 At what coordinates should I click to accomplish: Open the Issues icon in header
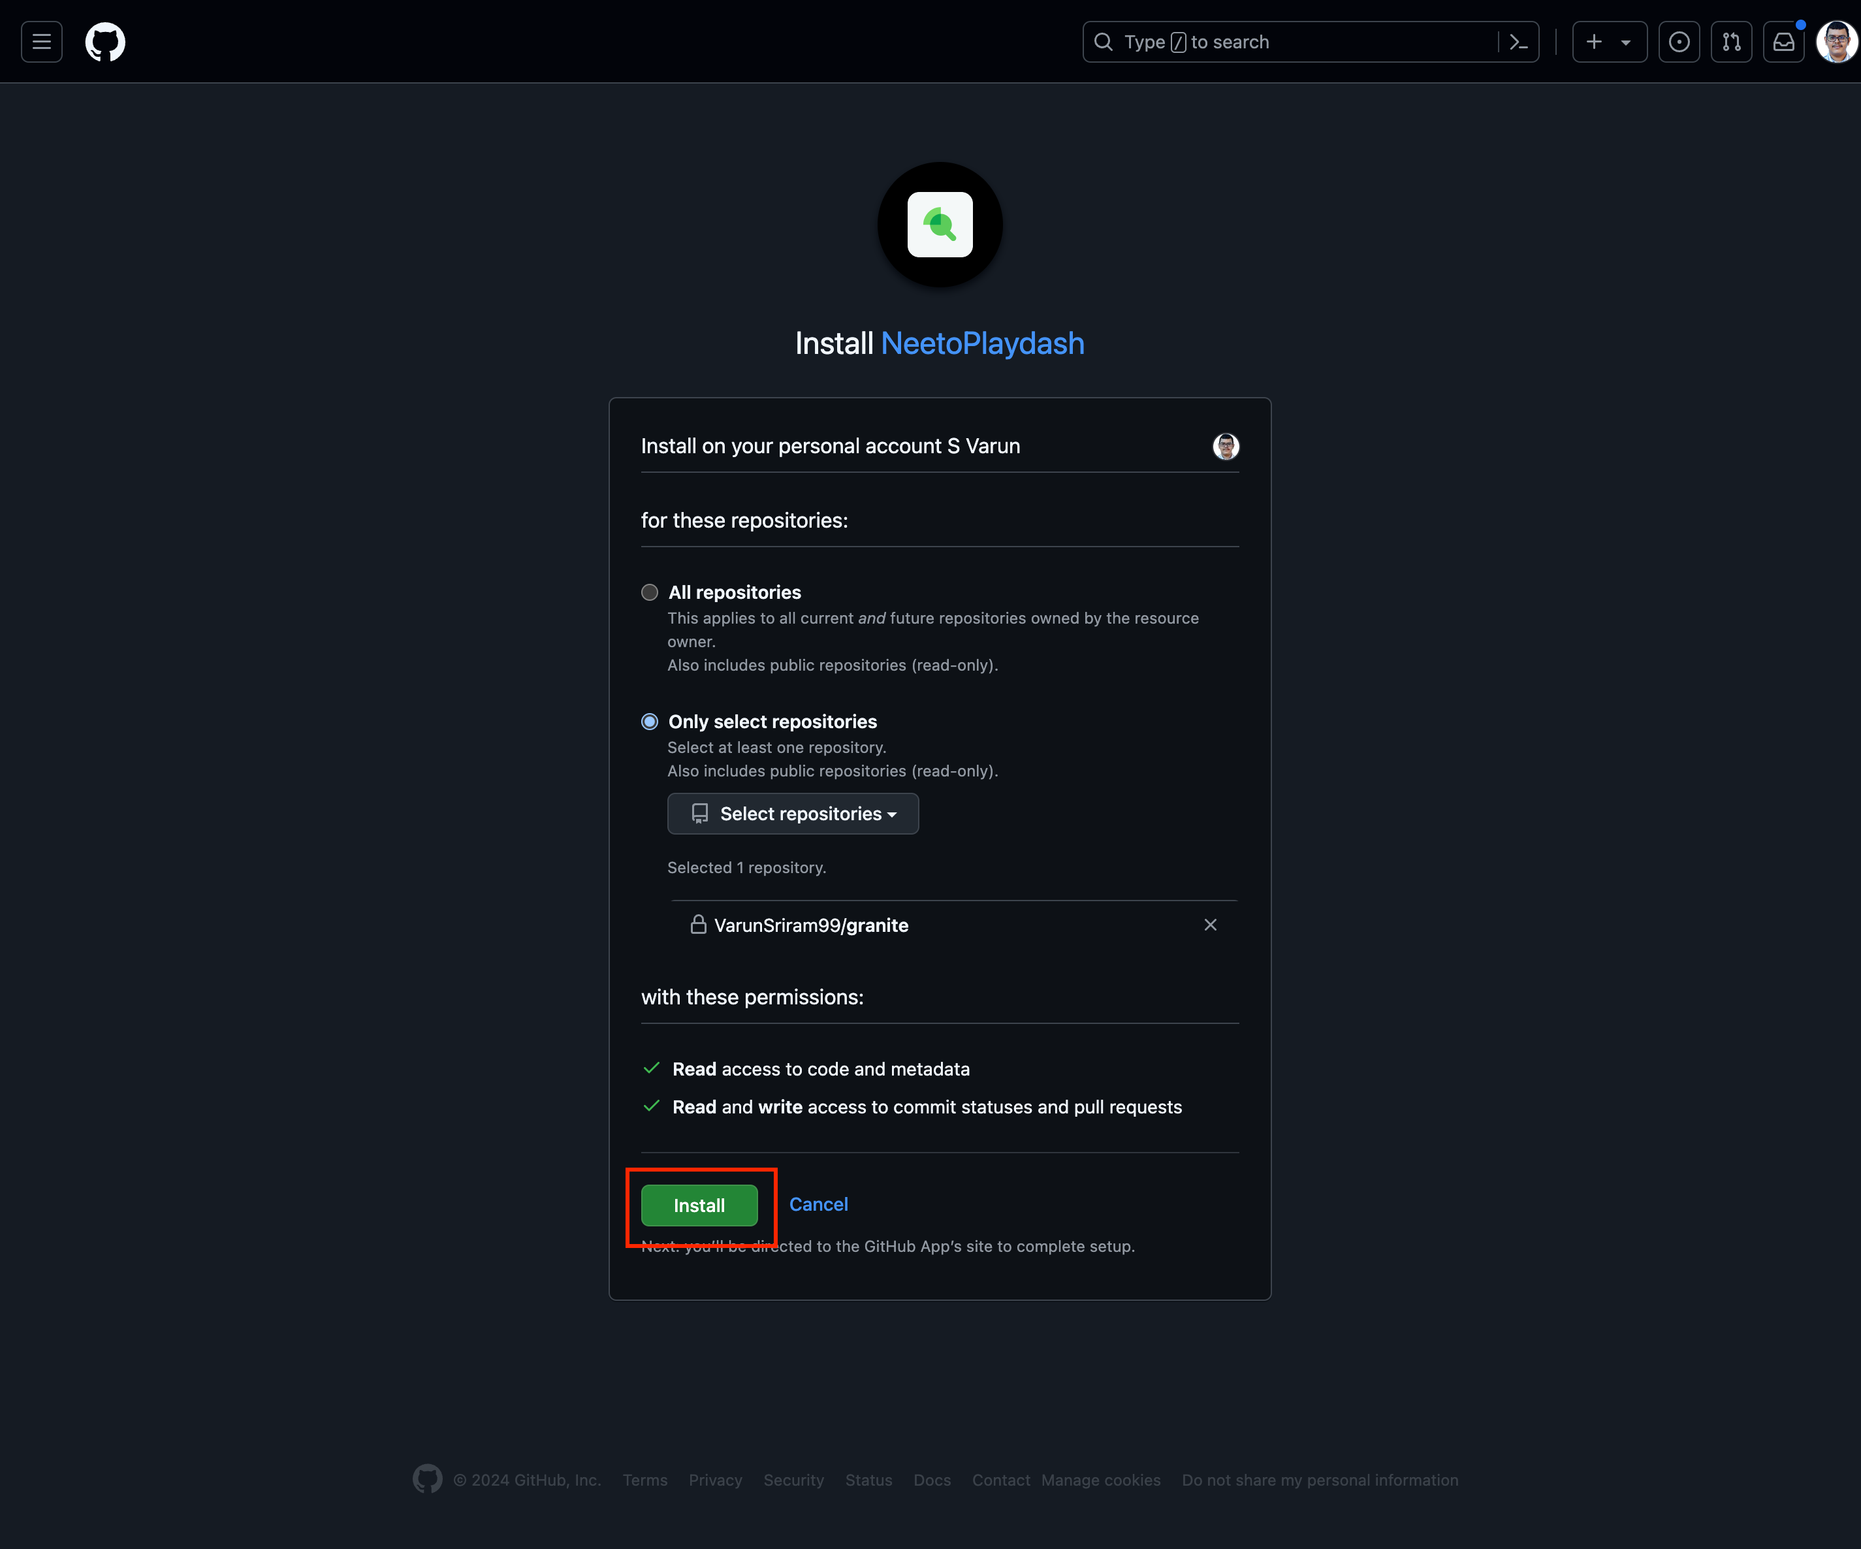click(1679, 42)
